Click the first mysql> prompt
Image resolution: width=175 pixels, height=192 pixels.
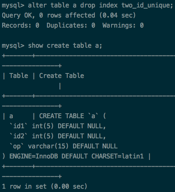tap(13, 6)
